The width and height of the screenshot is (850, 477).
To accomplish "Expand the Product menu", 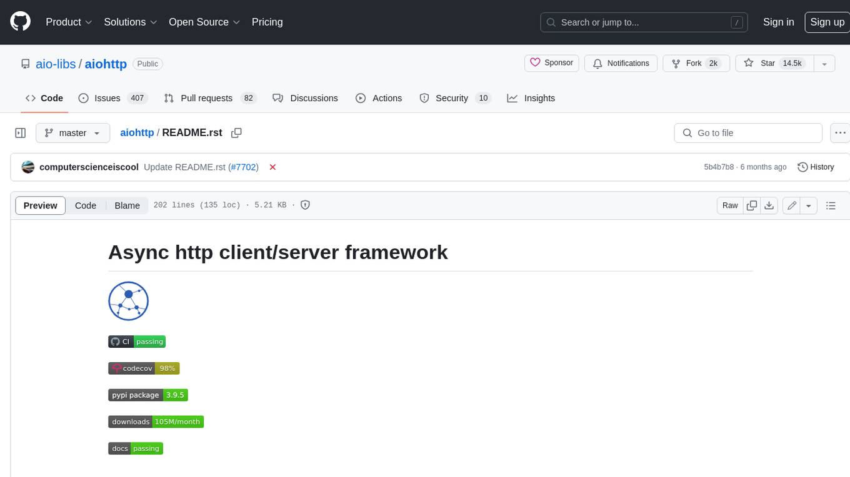I will (x=69, y=22).
